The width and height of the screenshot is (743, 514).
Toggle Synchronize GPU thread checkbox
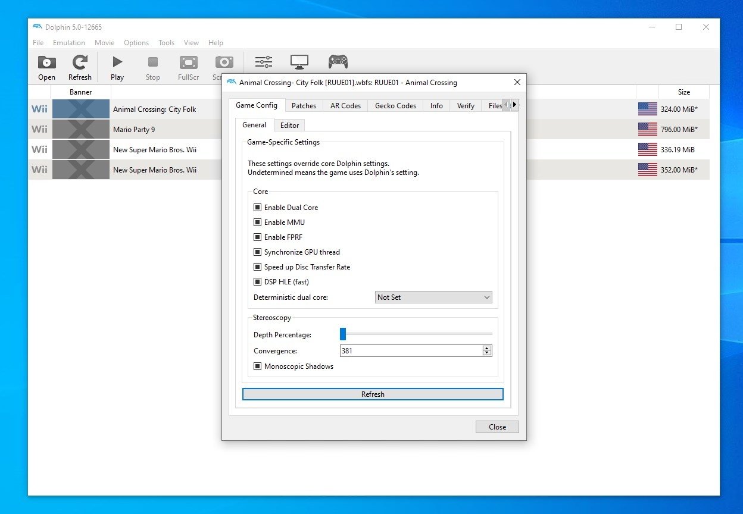tap(258, 252)
